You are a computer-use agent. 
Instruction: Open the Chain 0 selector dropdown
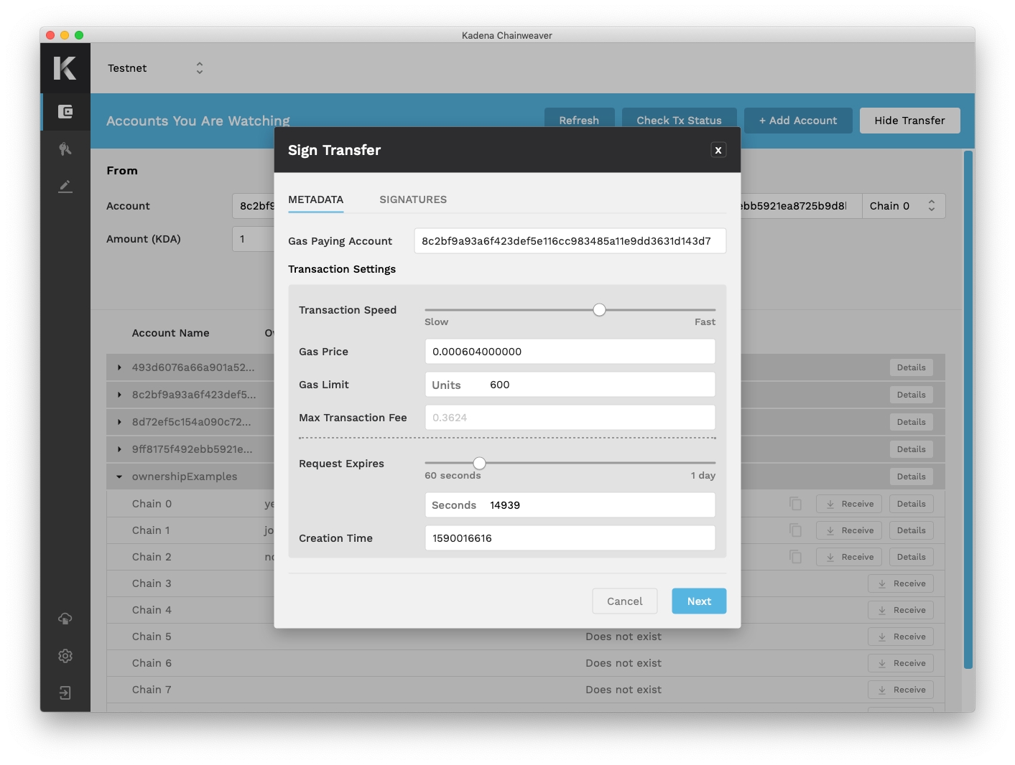click(903, 206)
